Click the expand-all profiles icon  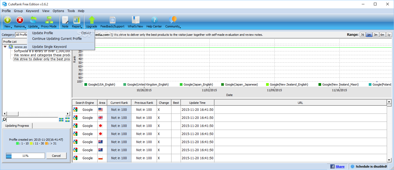pos(67,119)
